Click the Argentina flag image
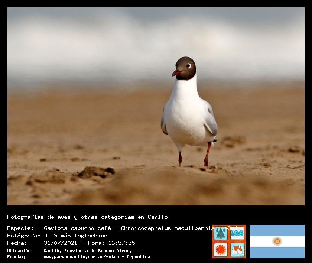Viewport: 312px width, 263px height. [277, 241]
